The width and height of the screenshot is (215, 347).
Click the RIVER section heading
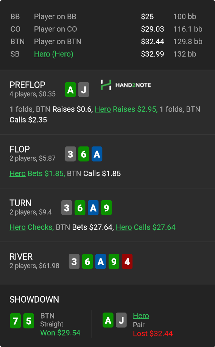click(21, 257)
